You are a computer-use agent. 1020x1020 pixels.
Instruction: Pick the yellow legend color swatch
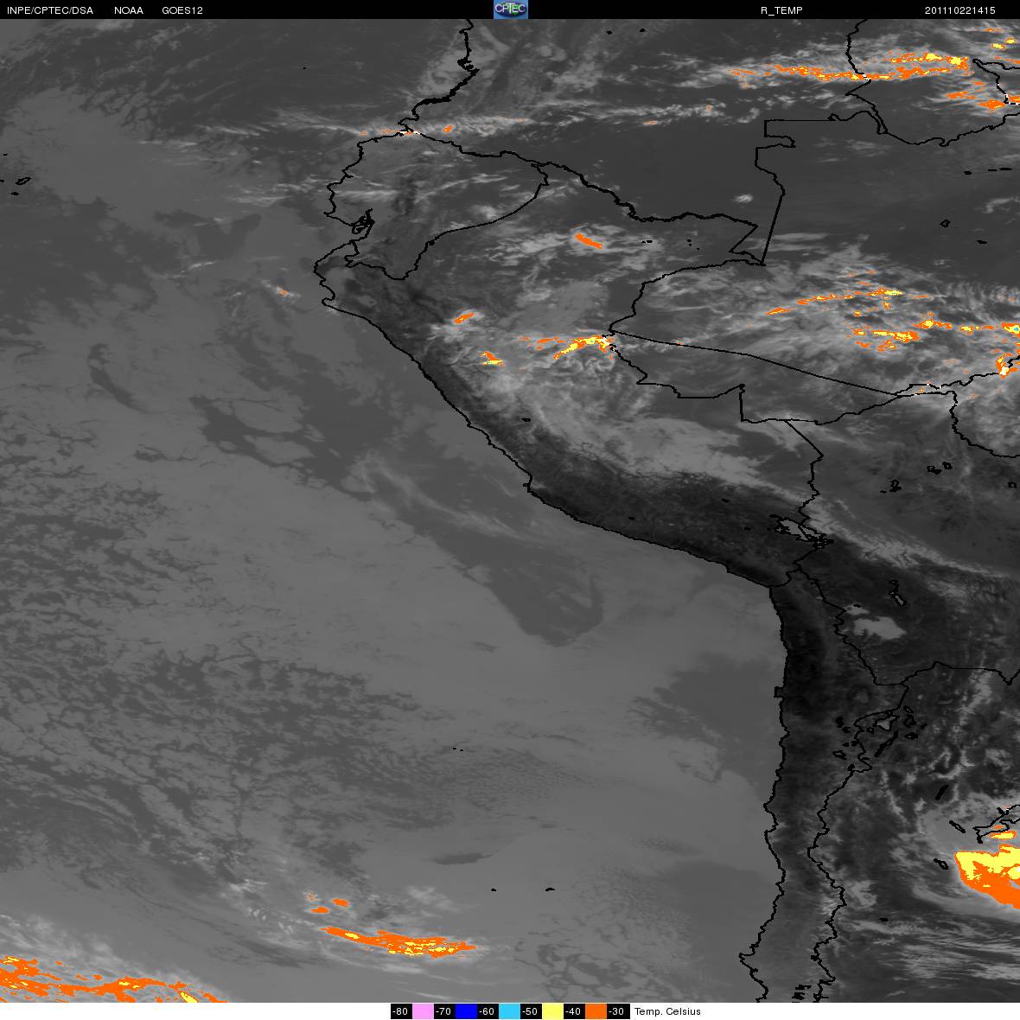pos(552,1011)
